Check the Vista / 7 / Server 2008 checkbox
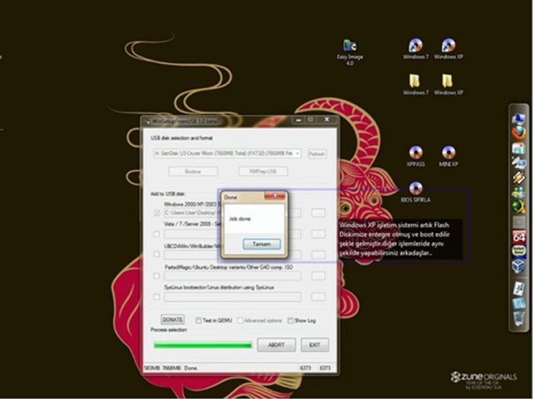Viewport: 533px width, 399px height. click(157, 234)
